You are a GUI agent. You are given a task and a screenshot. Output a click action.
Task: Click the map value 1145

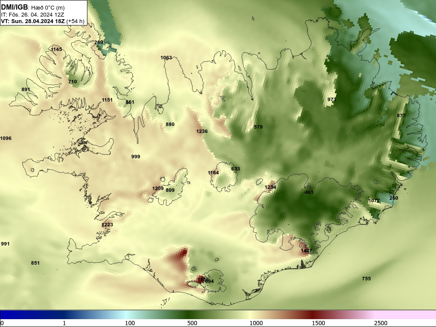coord(56,49)
